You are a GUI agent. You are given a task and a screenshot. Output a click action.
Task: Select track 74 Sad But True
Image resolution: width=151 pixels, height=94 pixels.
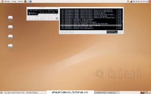91,21
